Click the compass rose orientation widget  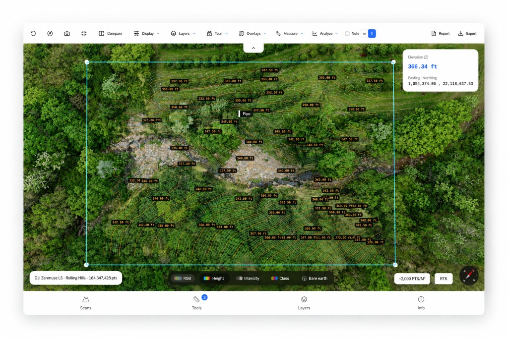tap(469, 276)
